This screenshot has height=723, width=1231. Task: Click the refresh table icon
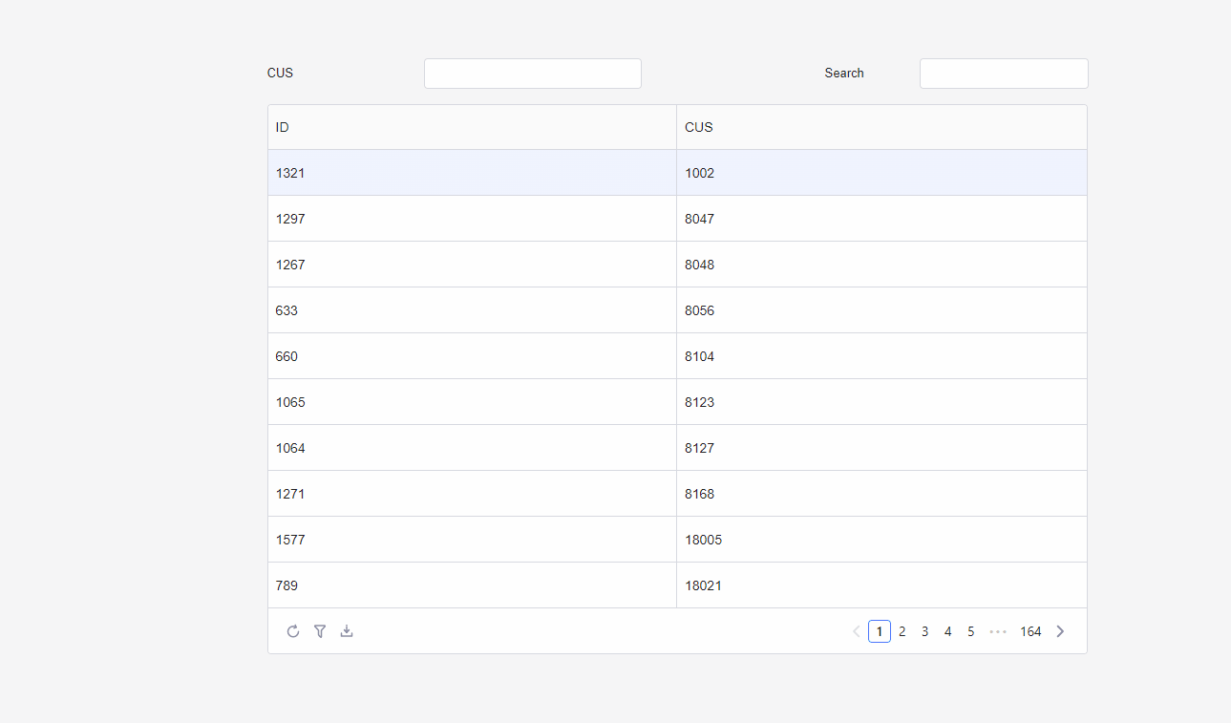click(292, 631)
